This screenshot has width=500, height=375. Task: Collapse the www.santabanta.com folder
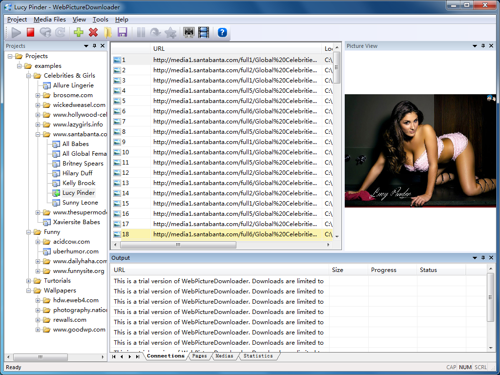pyautogui.click(x=38, y=135)
